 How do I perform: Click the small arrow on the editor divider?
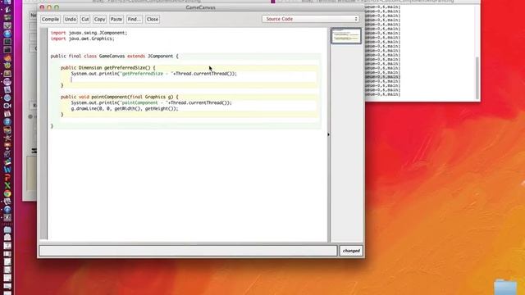tap(328, 134)
